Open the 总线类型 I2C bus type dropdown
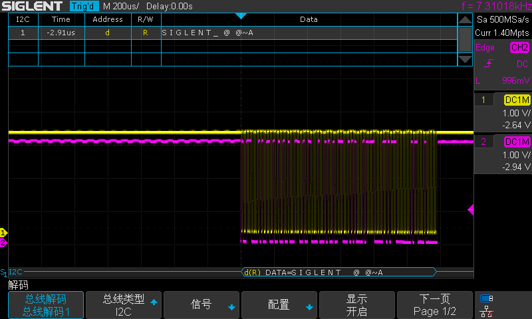This screenshot has height=319, width=532. (x=124, y=305)
